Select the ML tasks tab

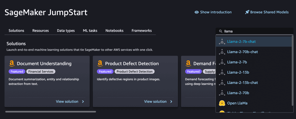click(90, 30)
